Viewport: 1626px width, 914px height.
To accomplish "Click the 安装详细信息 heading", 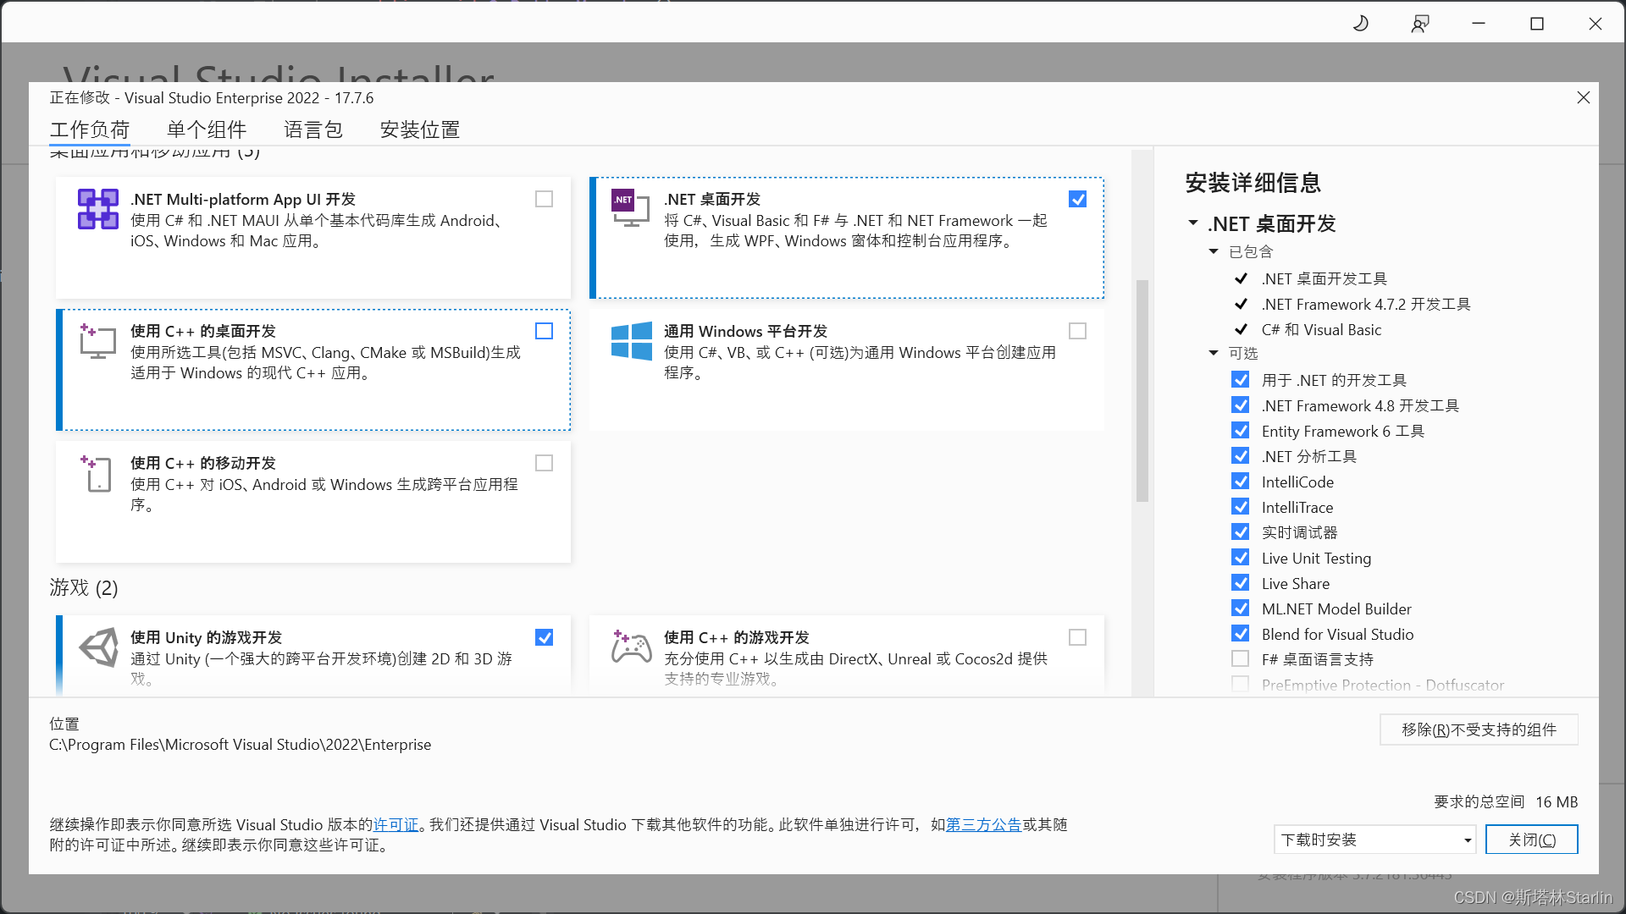I will coord(1253,183).
